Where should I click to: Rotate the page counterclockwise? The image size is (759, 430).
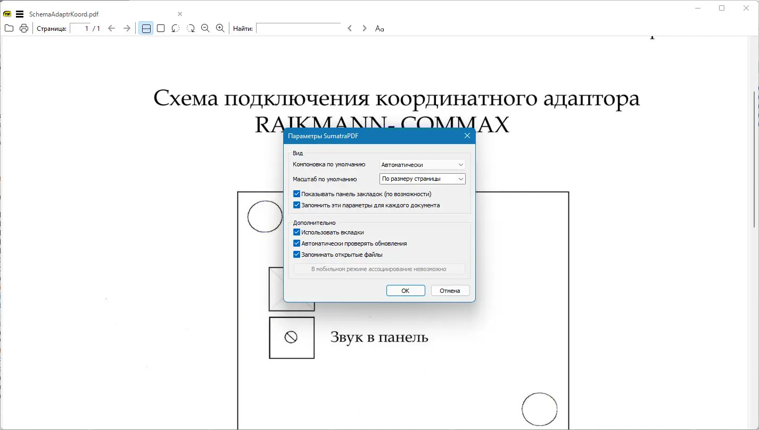176,28
